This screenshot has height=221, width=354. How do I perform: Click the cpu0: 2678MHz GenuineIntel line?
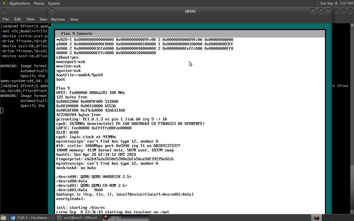coord(130,123)
